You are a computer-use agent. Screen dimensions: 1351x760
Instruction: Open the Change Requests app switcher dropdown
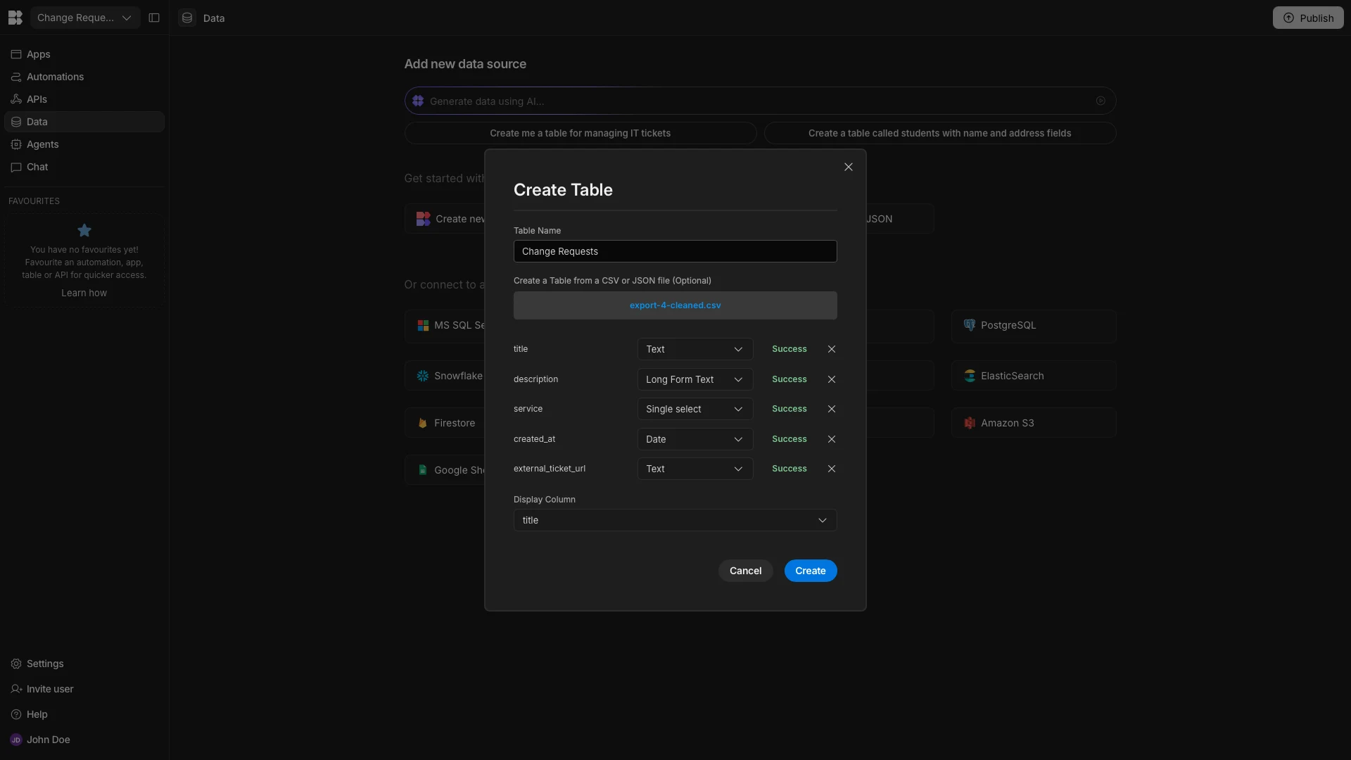click(x=84, y=18)
